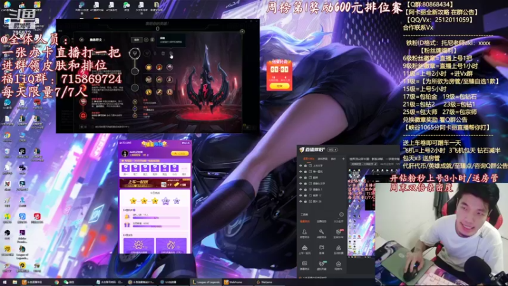
Task: Open the left purple reward card at panel bottom
Action: pyautogui.click(x=138, y=245)
